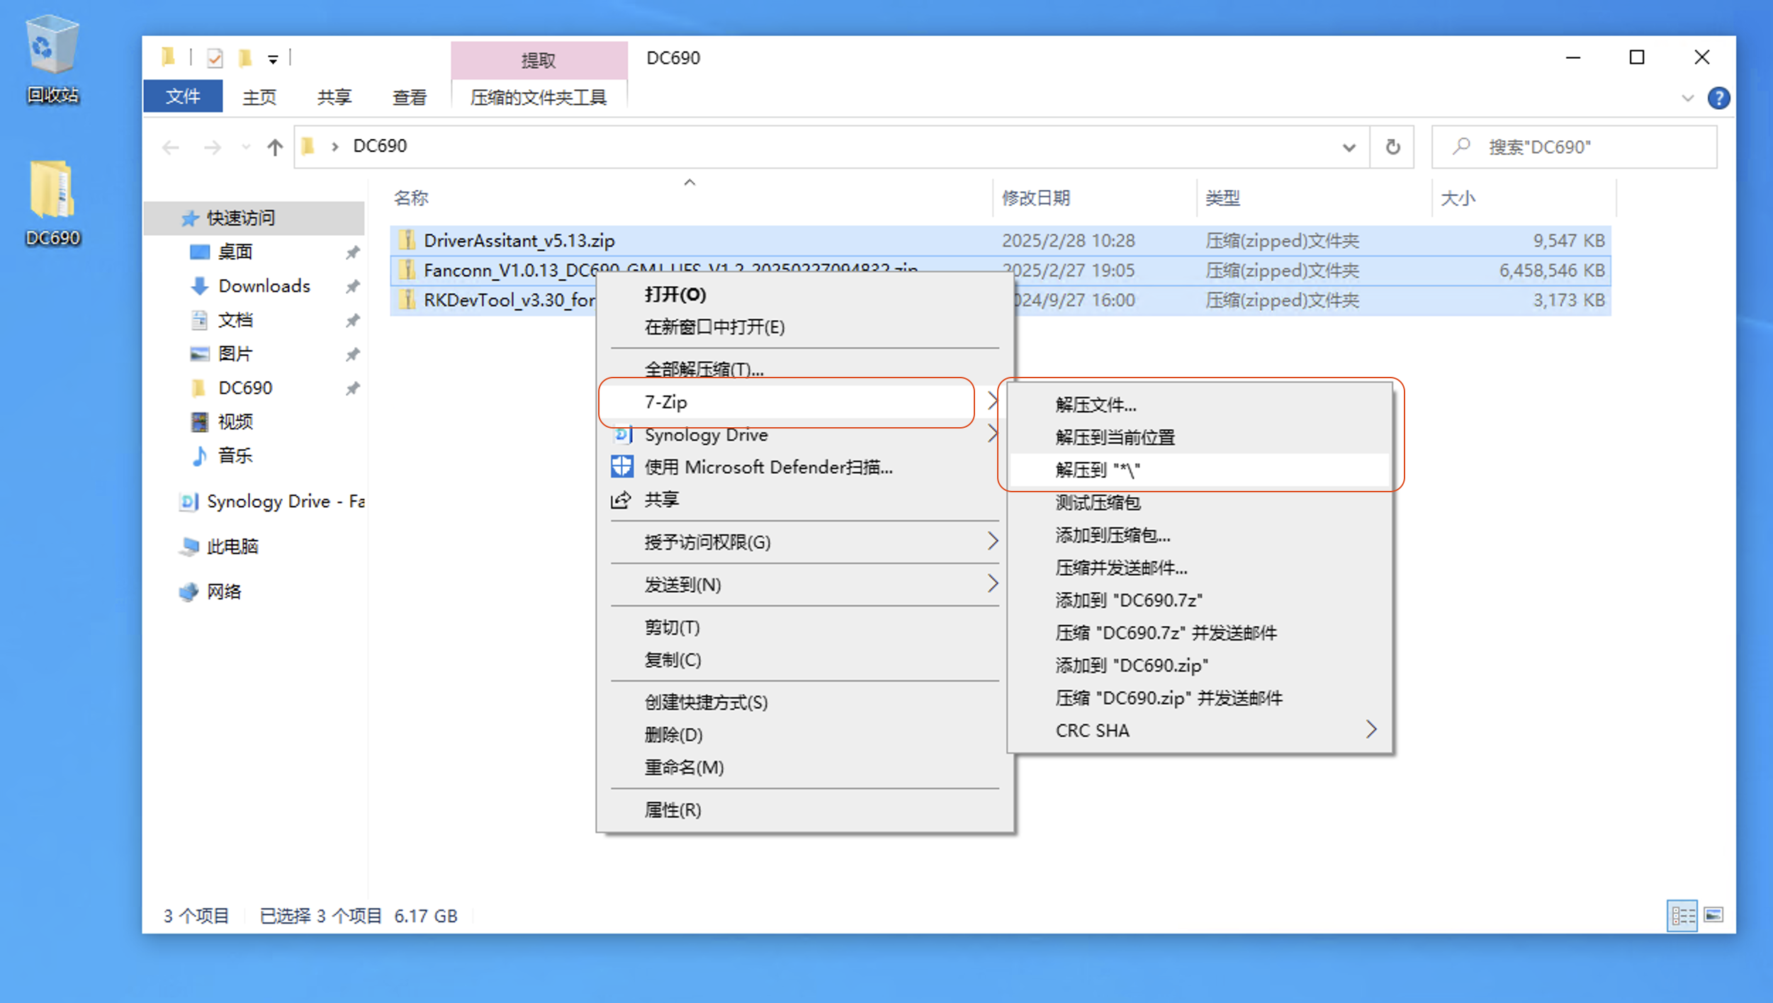
Task: Click the quick access properties checkmark icon
Action: (x=215, y=57)
